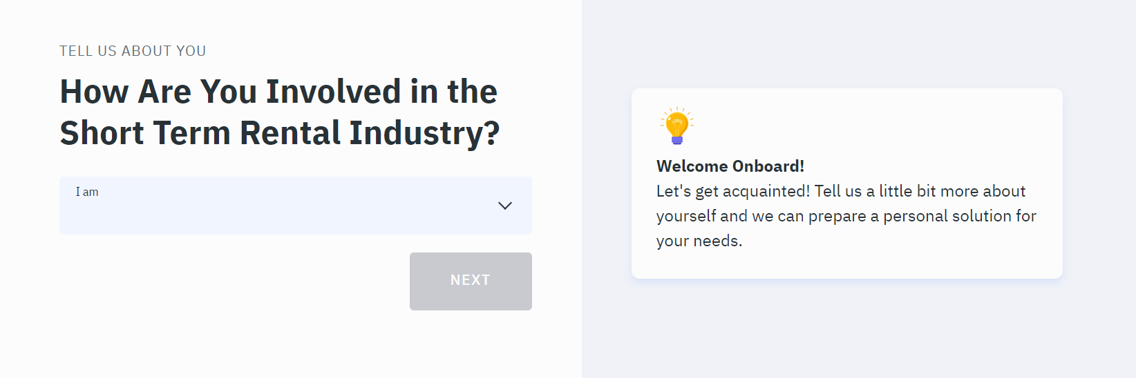Click the word "Industry?" in the heading

(x=424, y=133)
